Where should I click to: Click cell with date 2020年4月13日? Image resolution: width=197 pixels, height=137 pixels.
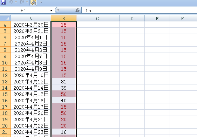click(31, 81)
